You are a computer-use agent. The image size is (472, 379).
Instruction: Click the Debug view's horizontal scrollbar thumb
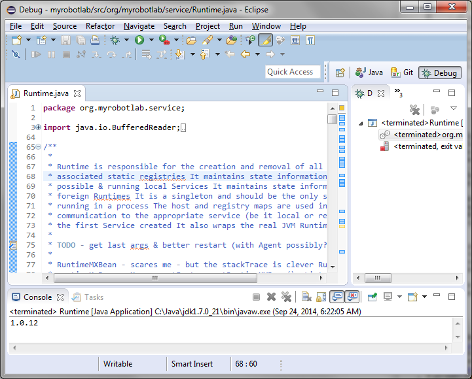click(378, 278)
